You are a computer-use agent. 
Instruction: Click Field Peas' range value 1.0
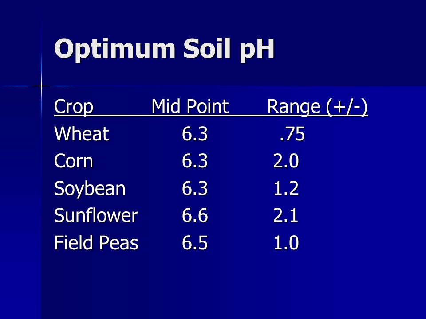pyautogui.click(x=286, y=242)
